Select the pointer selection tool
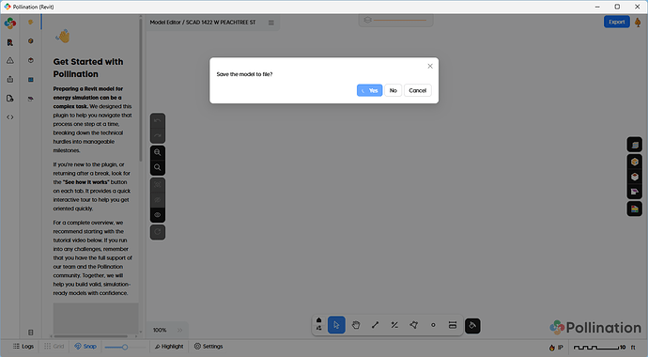Image resolution: width=648 pixels, height=357 pixels. [336, 325]
